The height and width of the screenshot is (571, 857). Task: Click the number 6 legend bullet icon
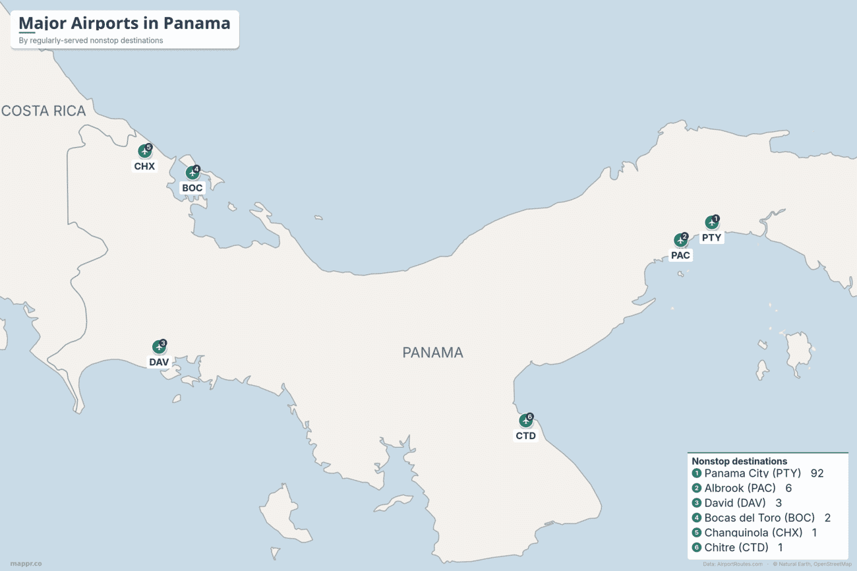pyautogui.click(x=697, y=547)
